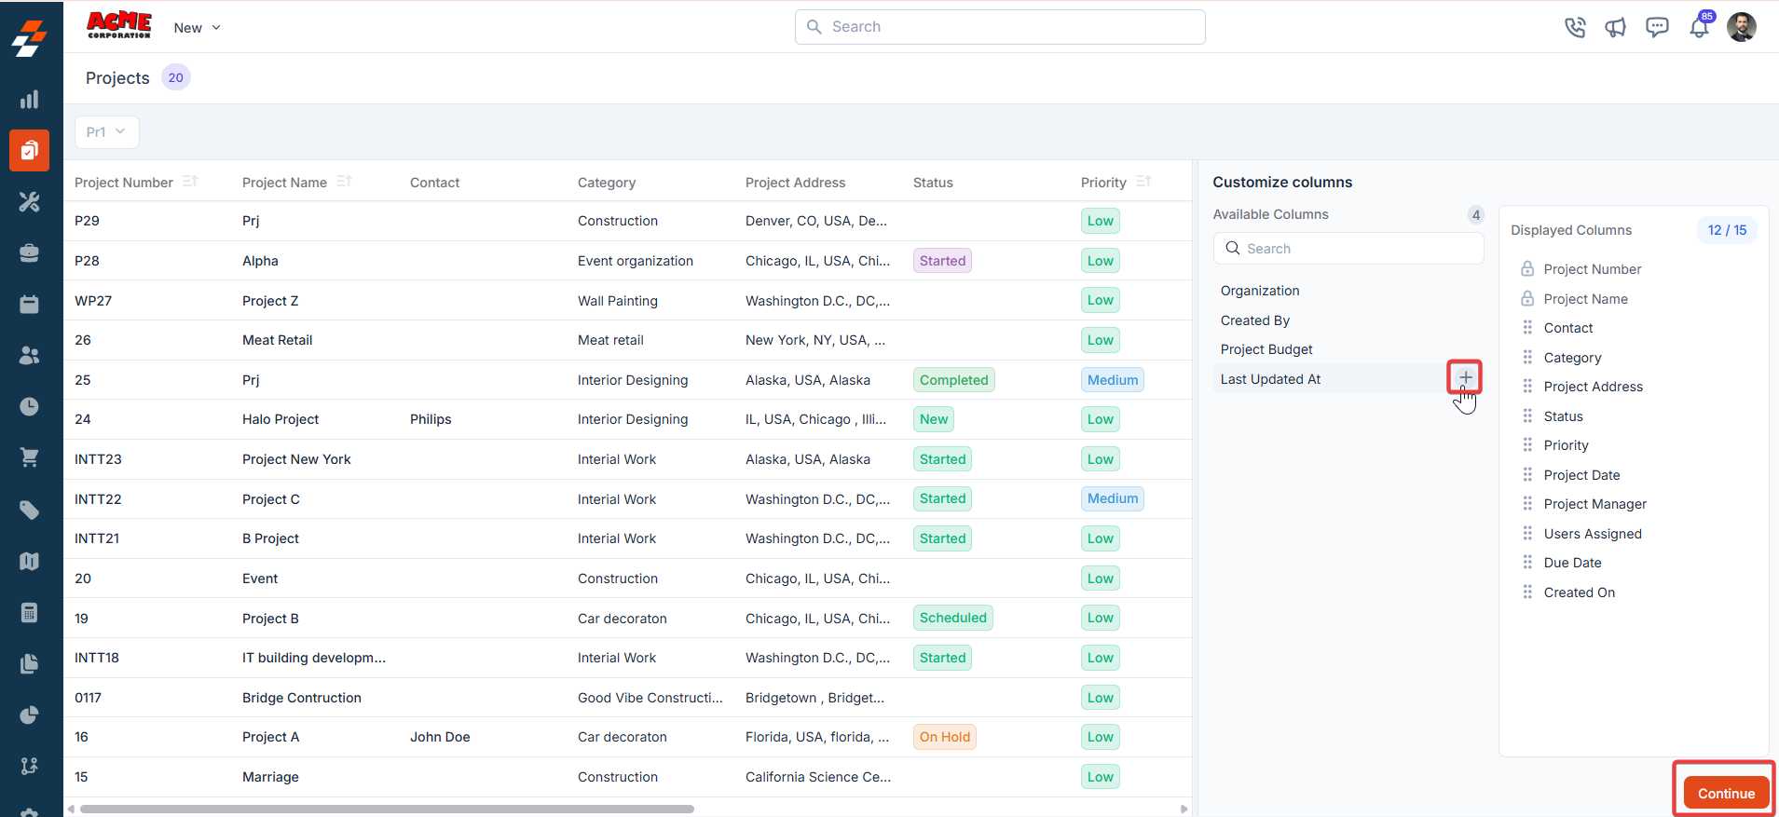Viewport: 1779px width, 817px height.
Task: Open the chat messages icon
Action: click(x=1657, y=27)
